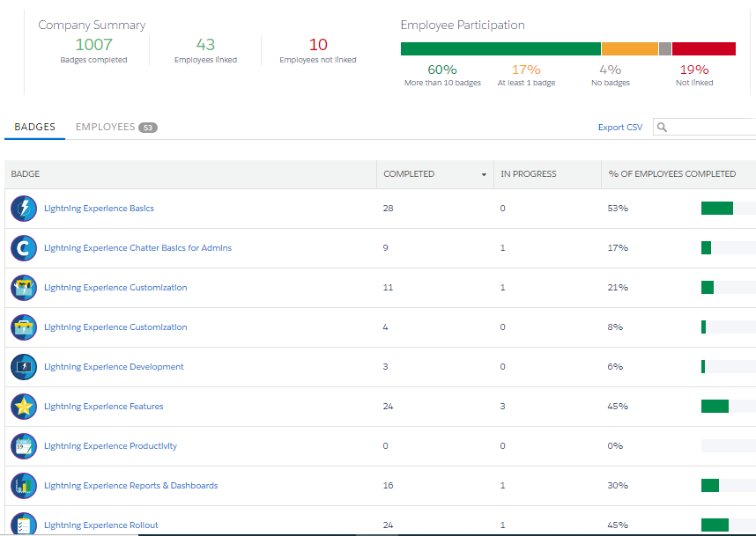
Task: Open Lightning Experience Basics badge link
Action: 99,208
